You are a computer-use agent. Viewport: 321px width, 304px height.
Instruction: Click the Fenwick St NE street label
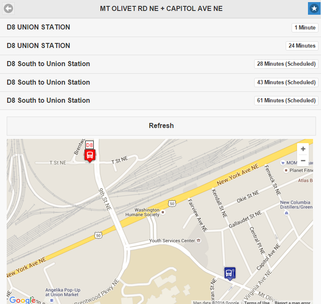point(273,180)
